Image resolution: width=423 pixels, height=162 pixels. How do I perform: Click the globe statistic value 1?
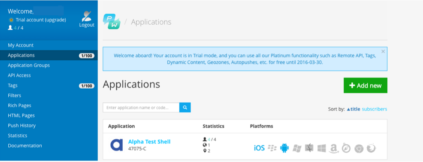click(207, 145)
